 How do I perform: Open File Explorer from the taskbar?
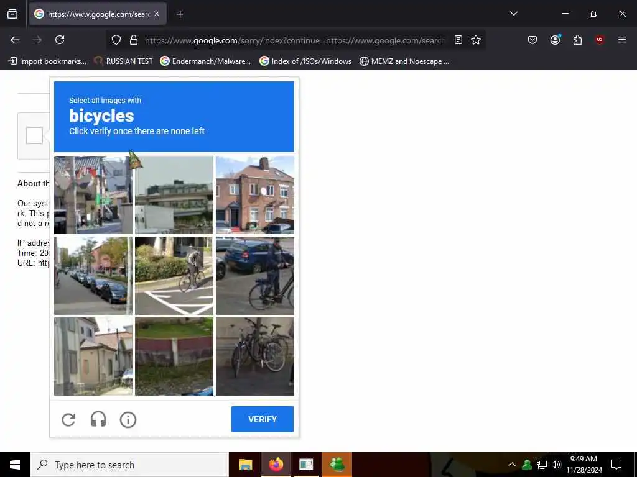pyautogui.click(x=245, y=465)
